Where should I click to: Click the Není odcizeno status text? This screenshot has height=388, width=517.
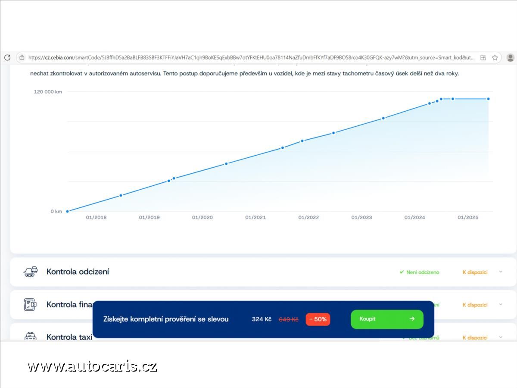point(423,272)
